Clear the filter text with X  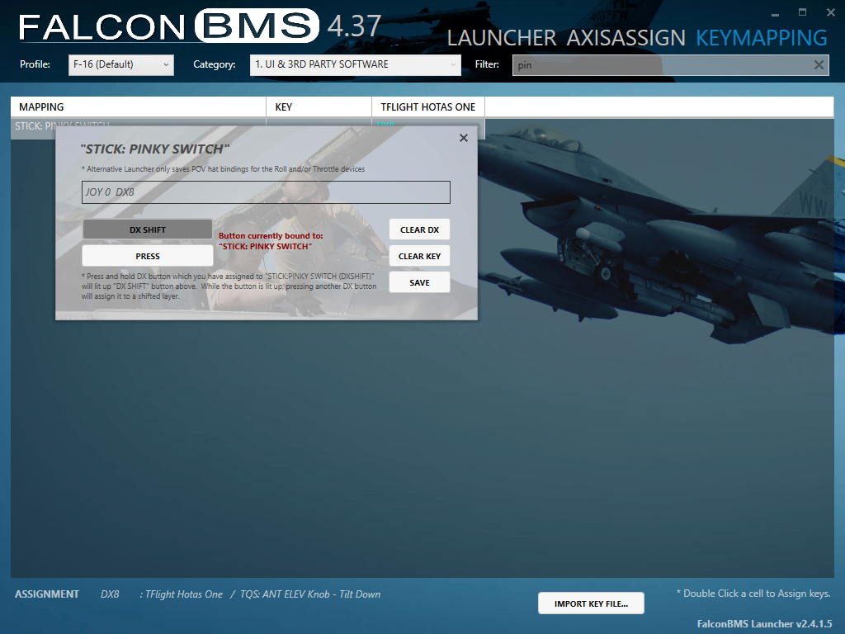pyautogui.click(x=819, y=65)
